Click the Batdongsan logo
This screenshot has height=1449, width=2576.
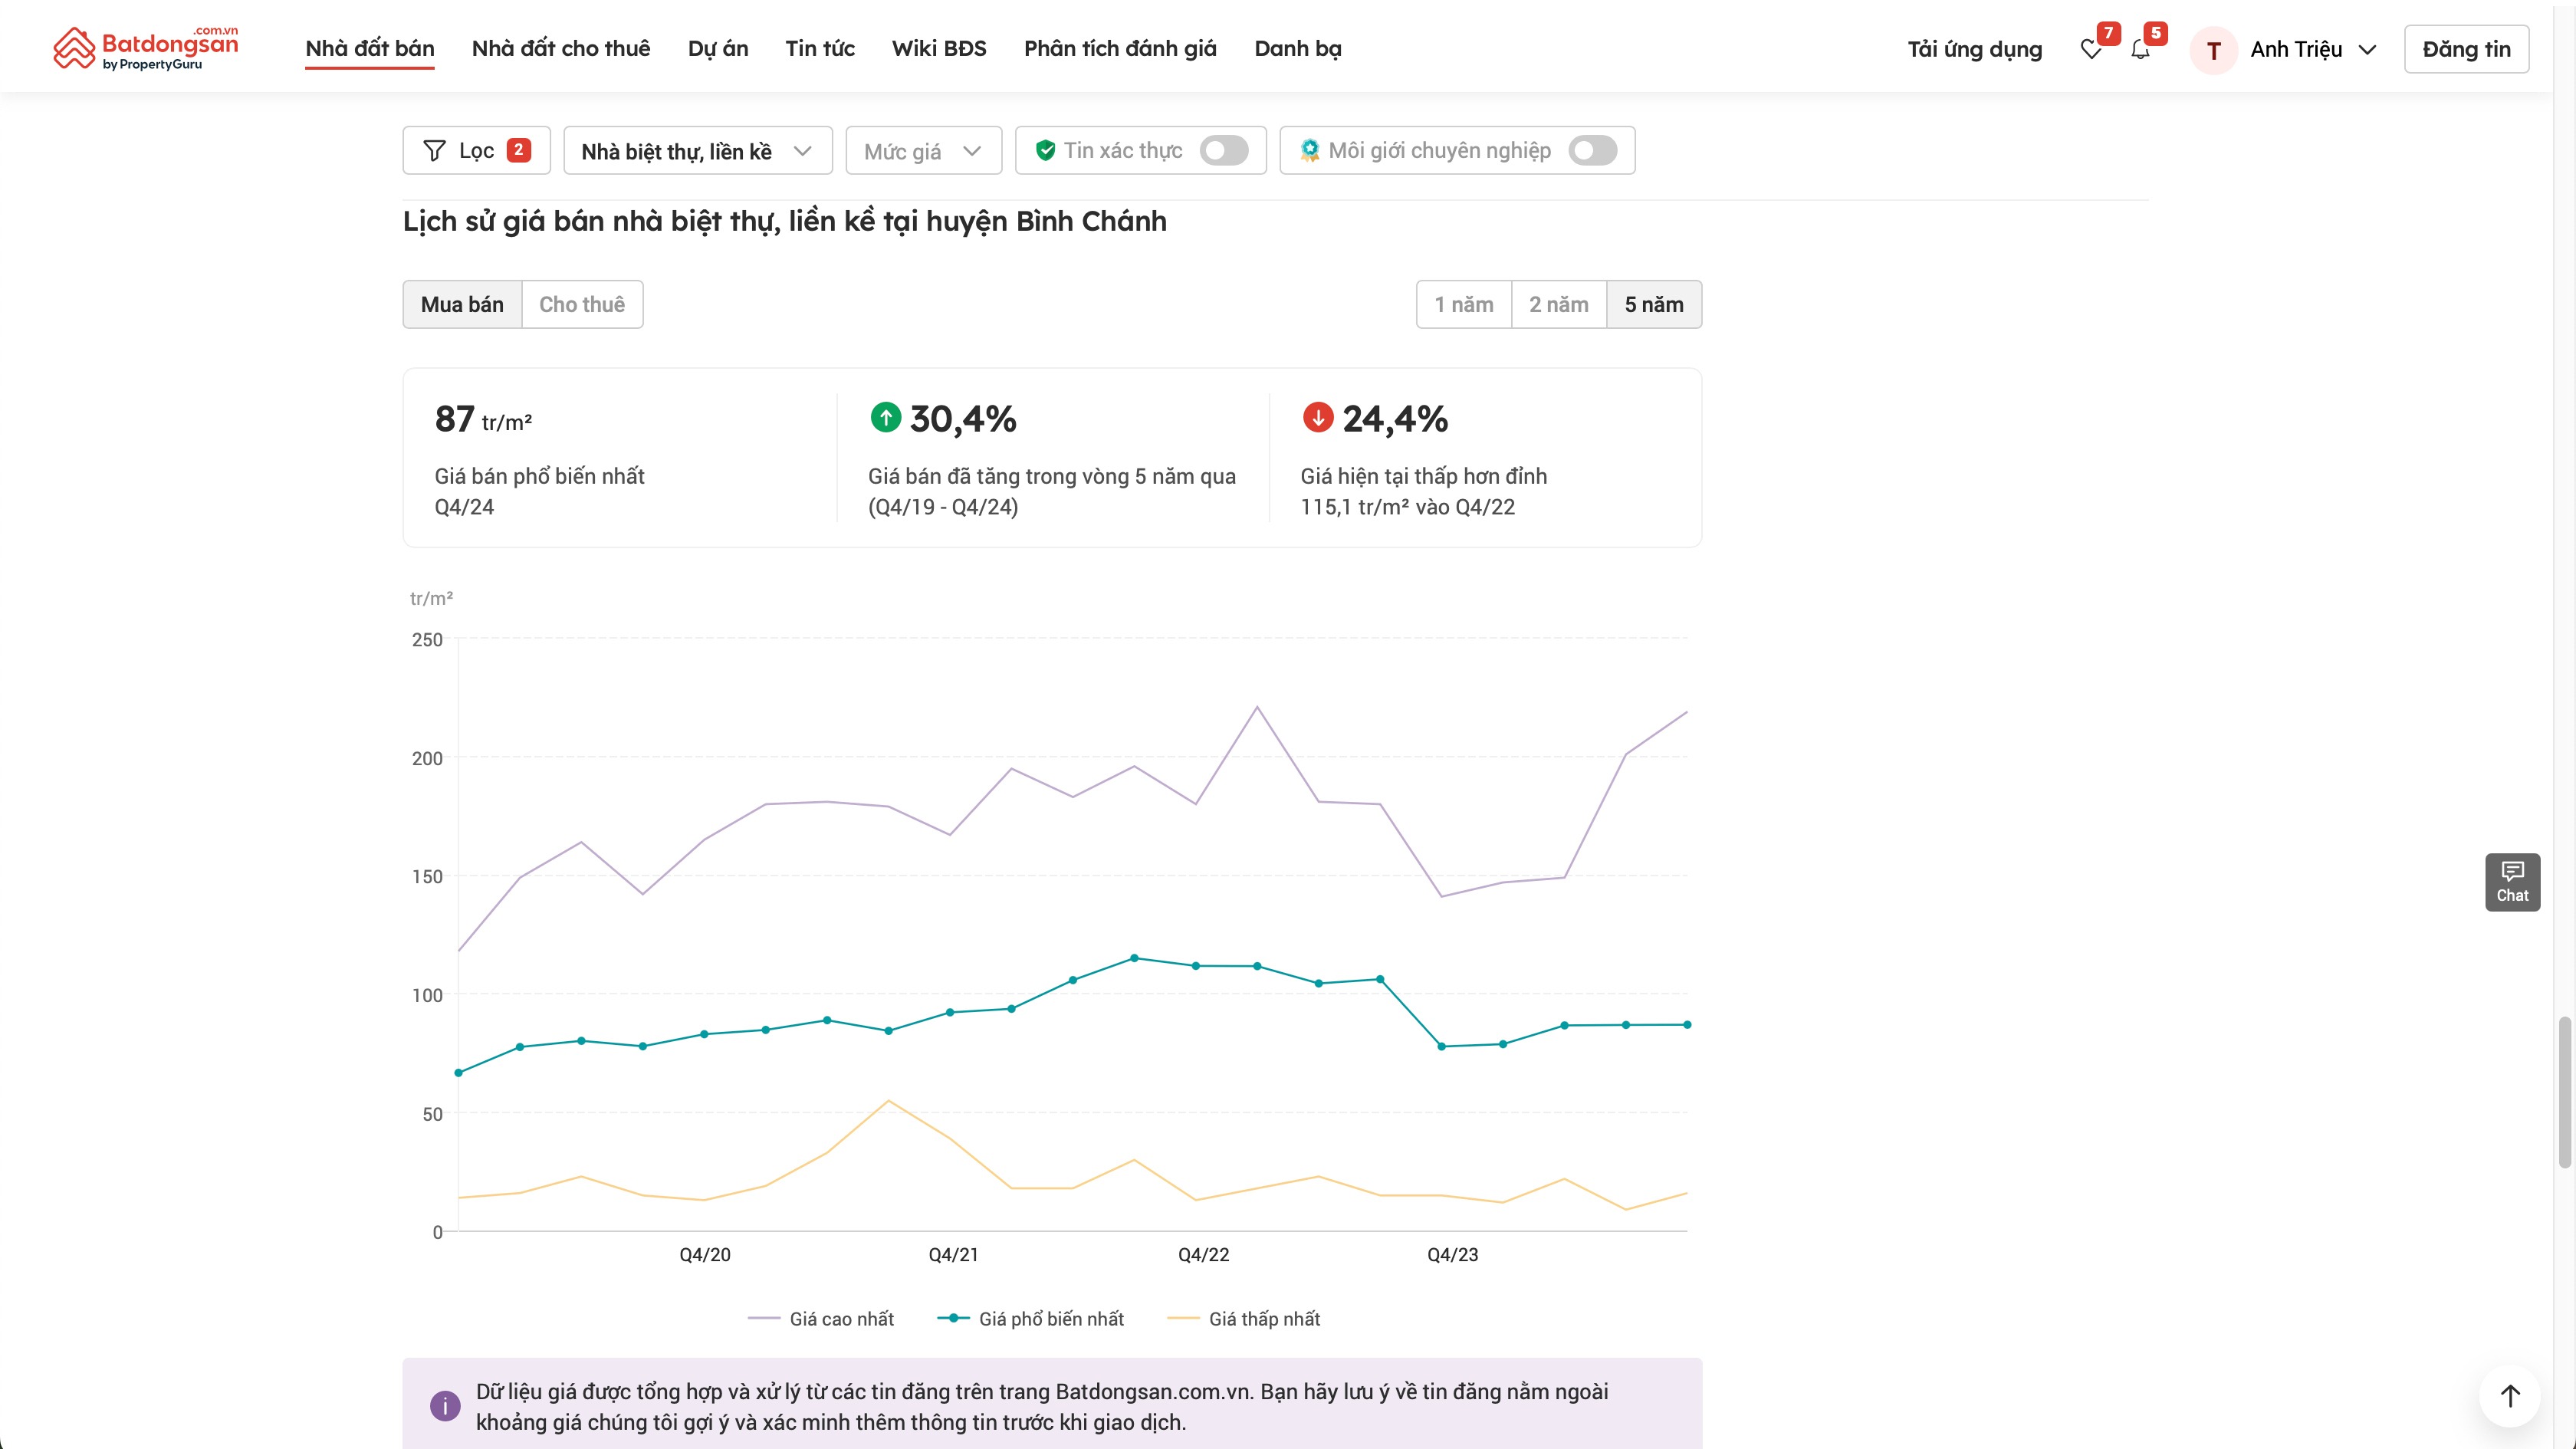click(145, 48)
